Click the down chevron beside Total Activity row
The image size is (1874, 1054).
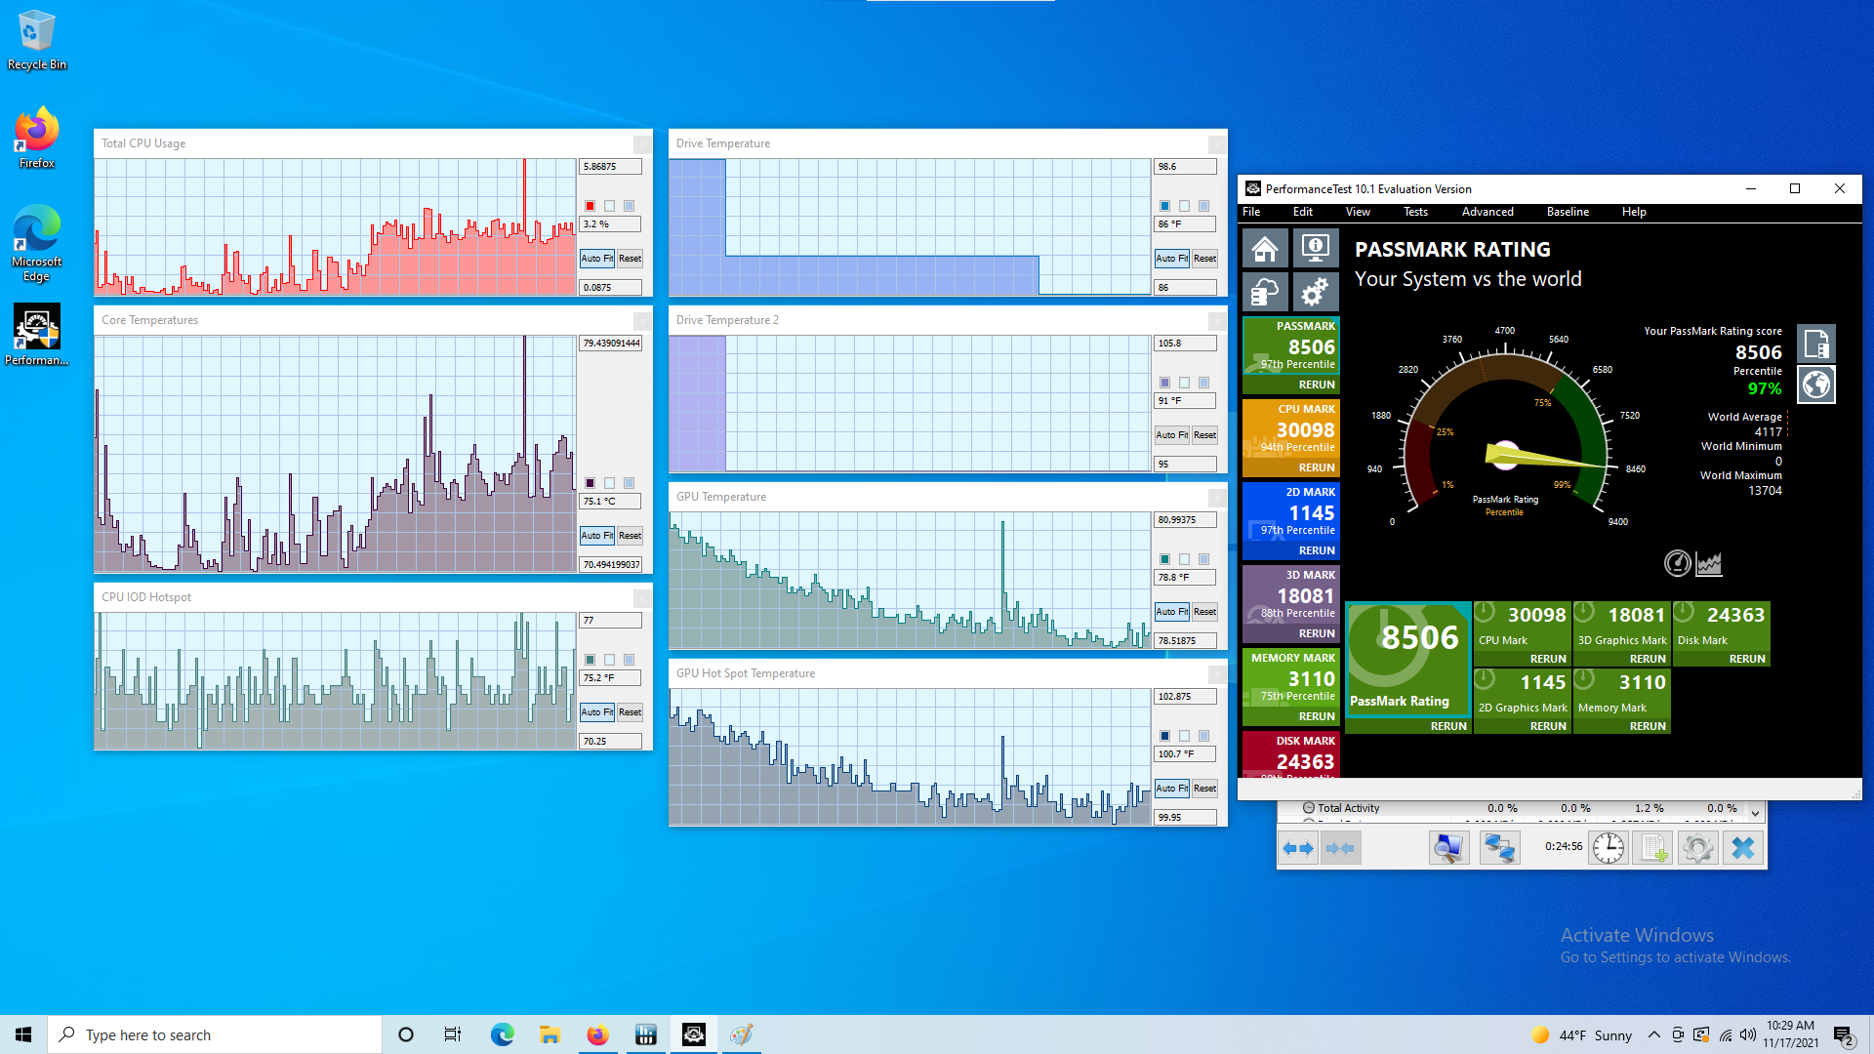click(x=1755, y=812)
